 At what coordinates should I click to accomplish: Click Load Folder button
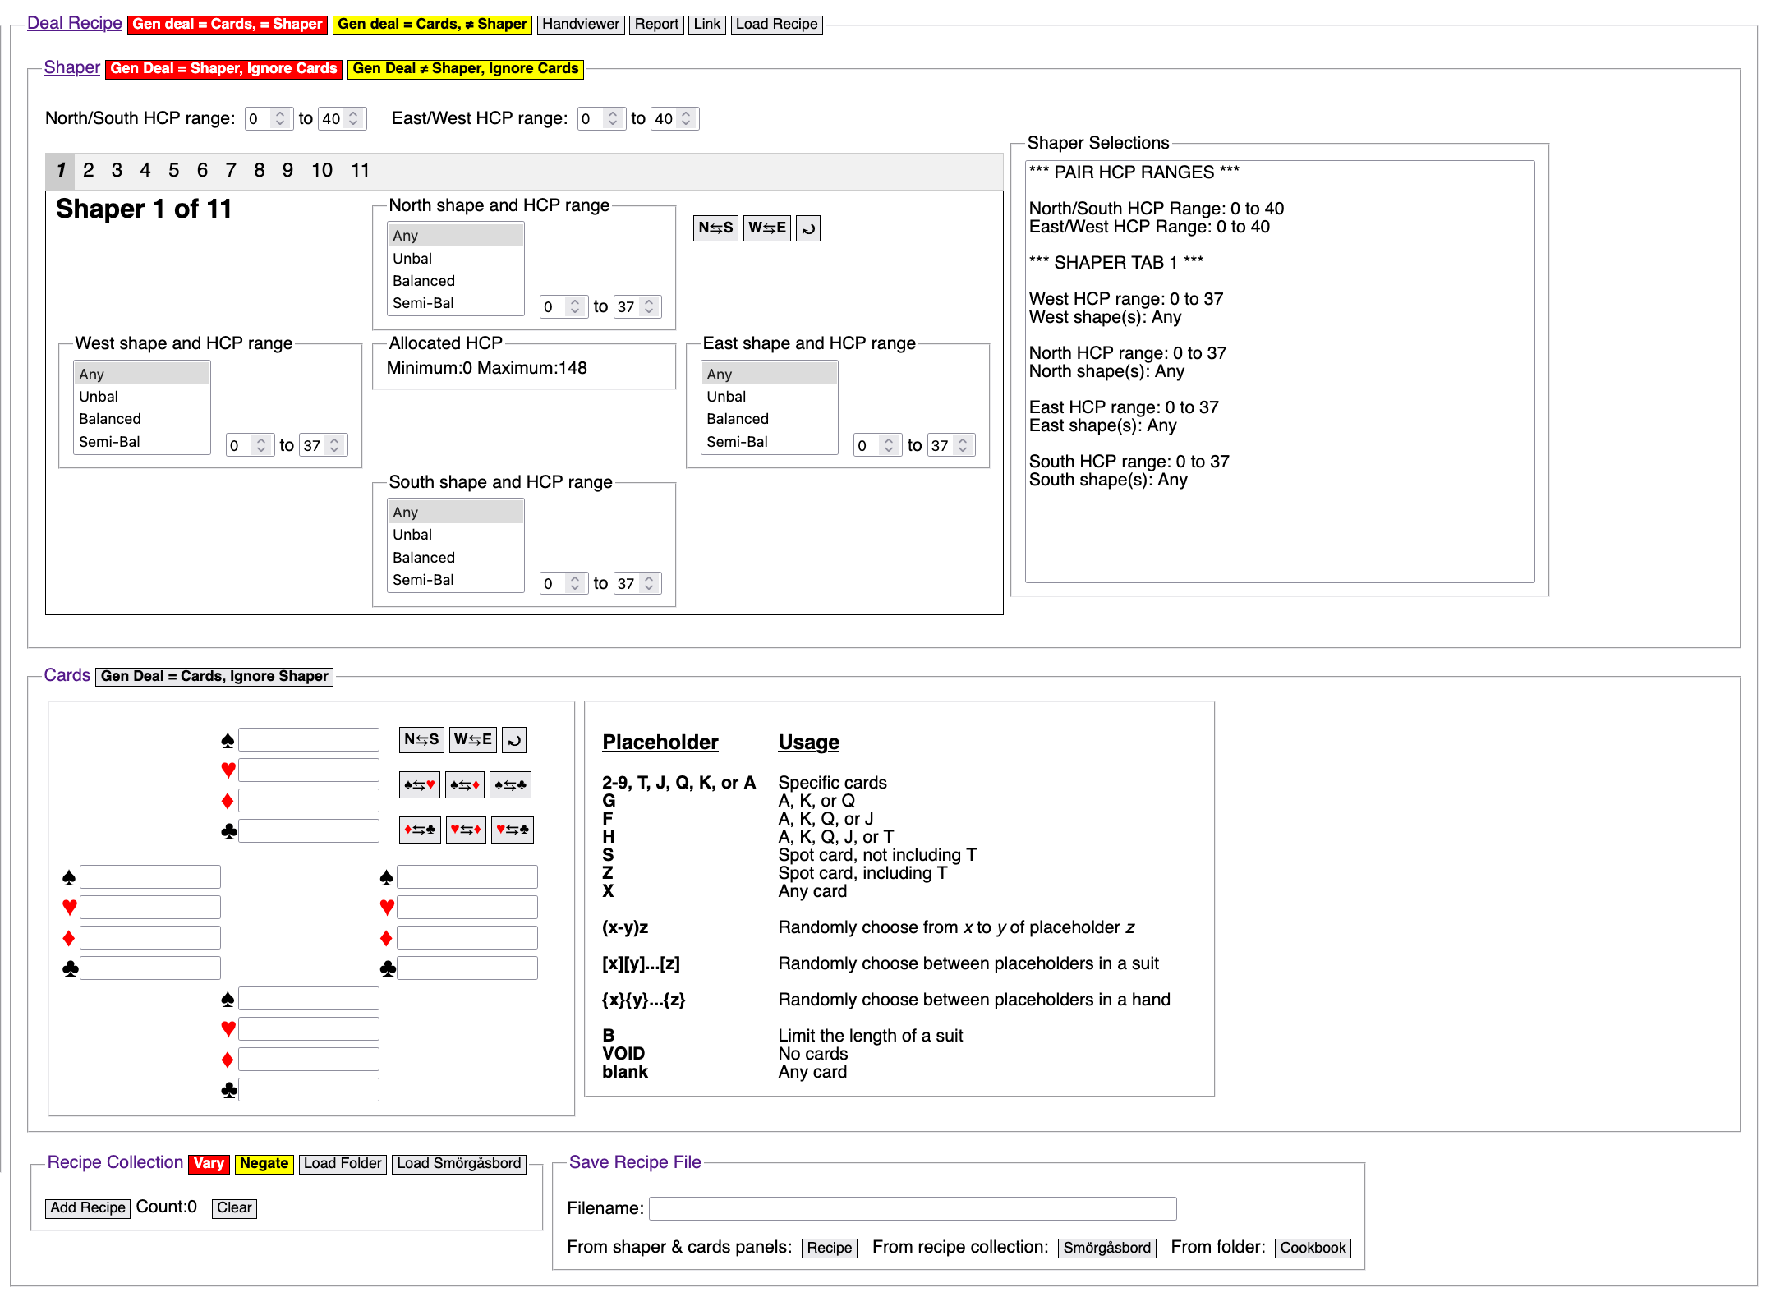343,1164
